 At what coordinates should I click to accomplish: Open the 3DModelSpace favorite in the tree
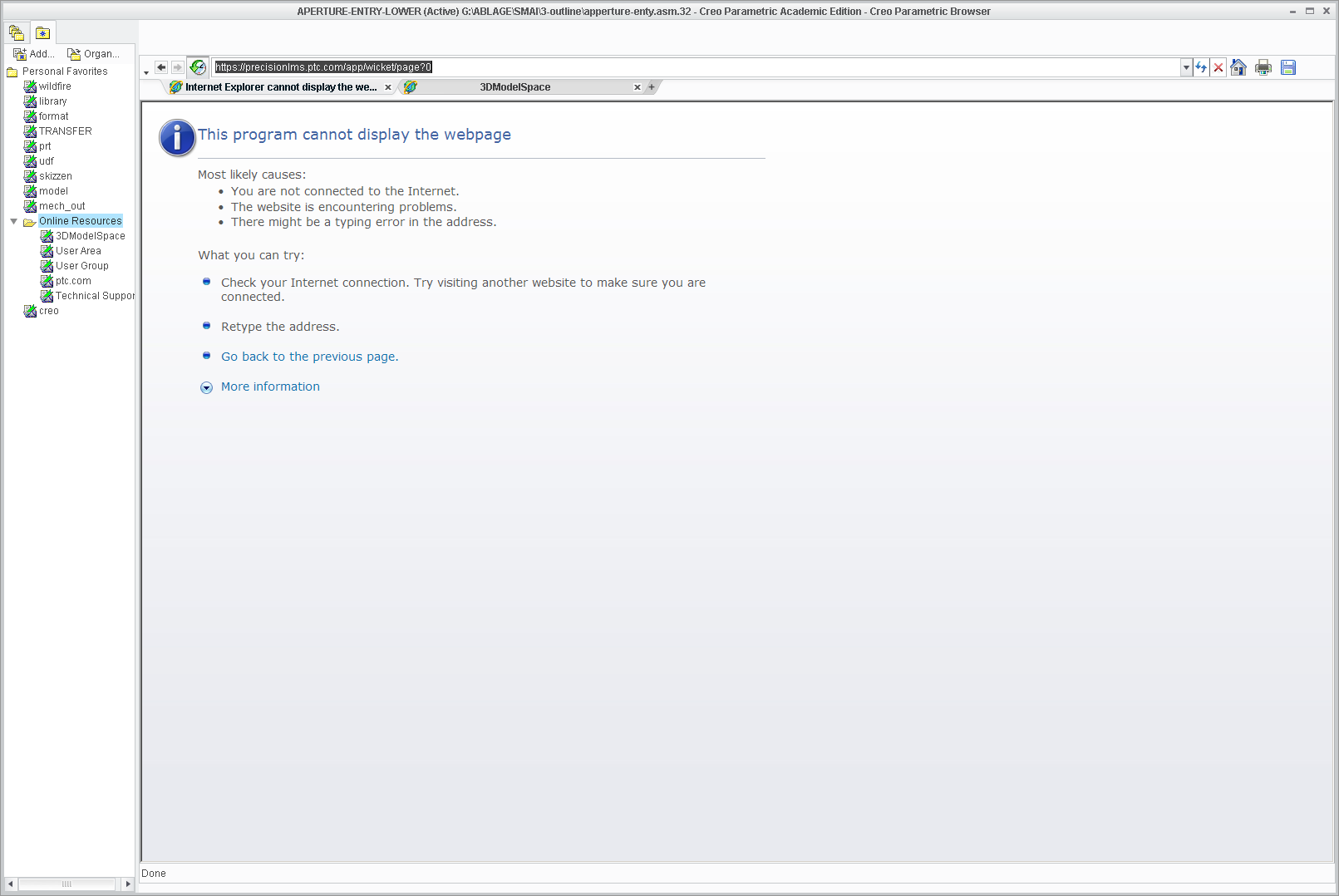click(90, 236)
